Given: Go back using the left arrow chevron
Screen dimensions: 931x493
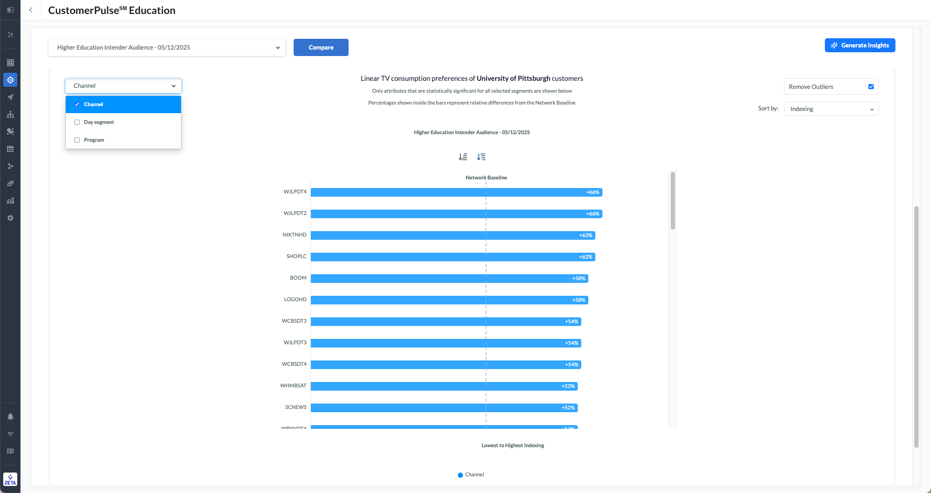Looking at the screenshot, I should click(x=31, y=10).
